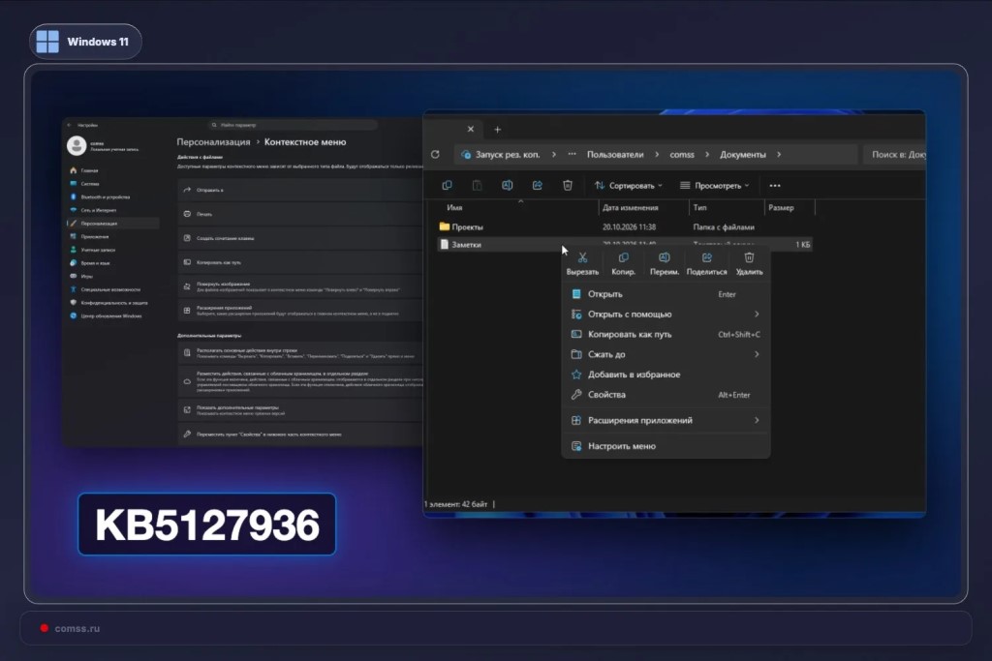
Task: Click Delete icon in context menu
Action: click(749, 257)
